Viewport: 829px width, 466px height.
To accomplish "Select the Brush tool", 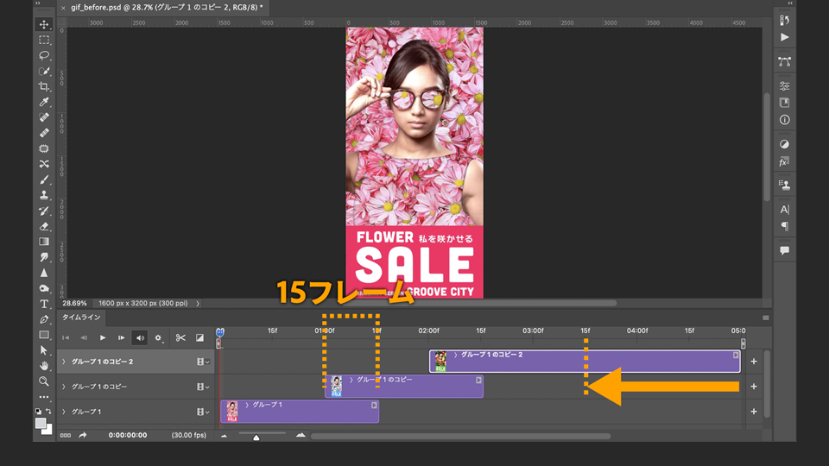I will (x=44, y=179).
